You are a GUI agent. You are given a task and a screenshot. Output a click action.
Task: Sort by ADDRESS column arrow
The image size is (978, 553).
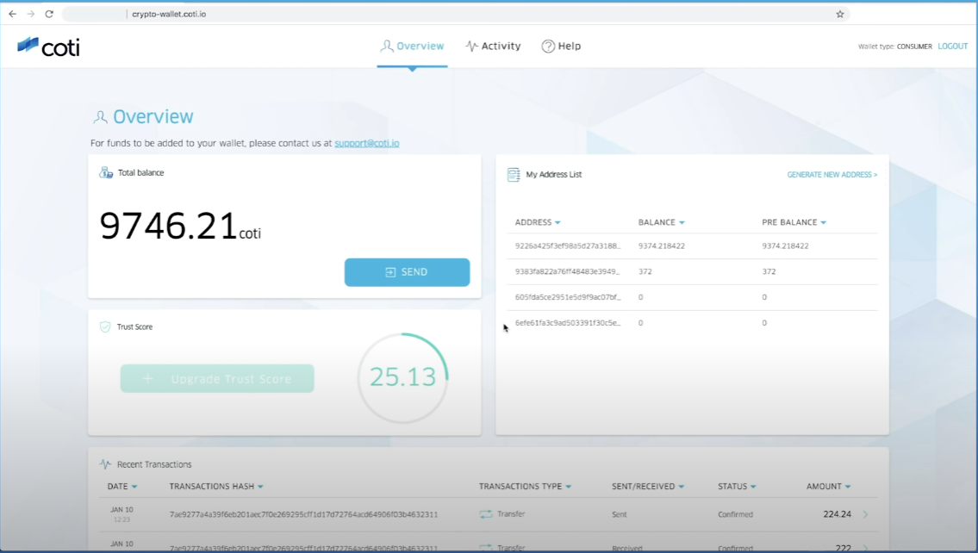point(558,222)
